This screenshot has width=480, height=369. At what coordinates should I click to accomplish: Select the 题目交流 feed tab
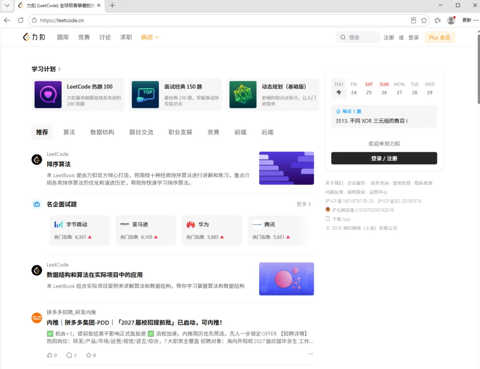(x=141, y=132)
